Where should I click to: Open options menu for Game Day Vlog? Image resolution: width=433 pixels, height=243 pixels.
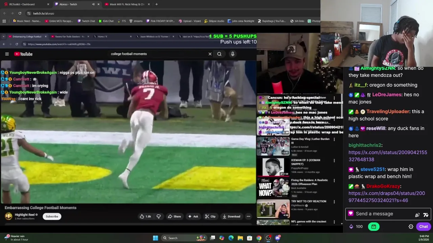[x=334, y=139]
